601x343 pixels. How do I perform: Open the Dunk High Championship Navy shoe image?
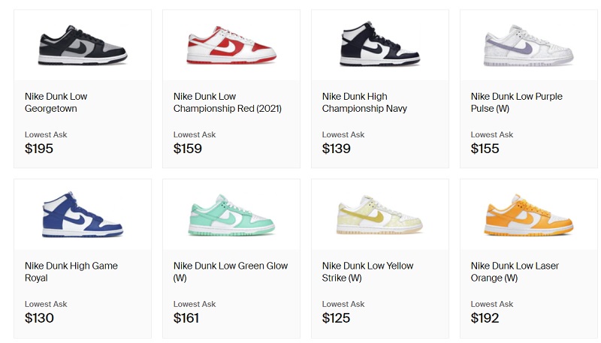click(380, 44)
